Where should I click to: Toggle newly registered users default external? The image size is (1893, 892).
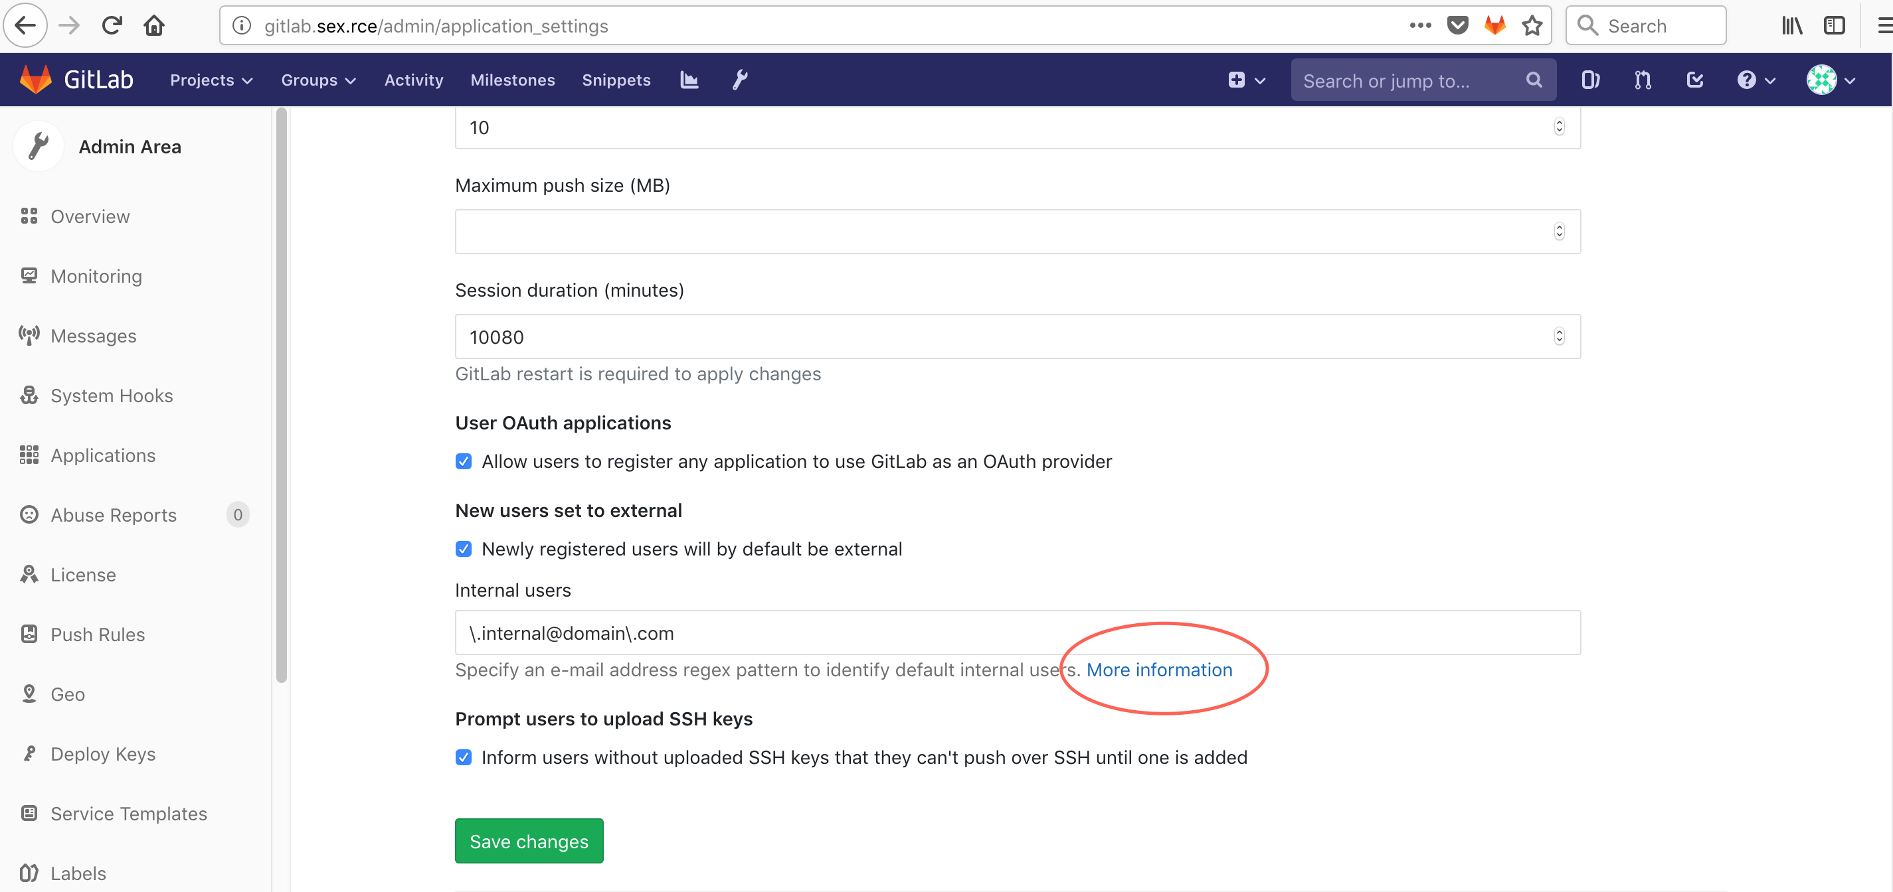[464, 548]
